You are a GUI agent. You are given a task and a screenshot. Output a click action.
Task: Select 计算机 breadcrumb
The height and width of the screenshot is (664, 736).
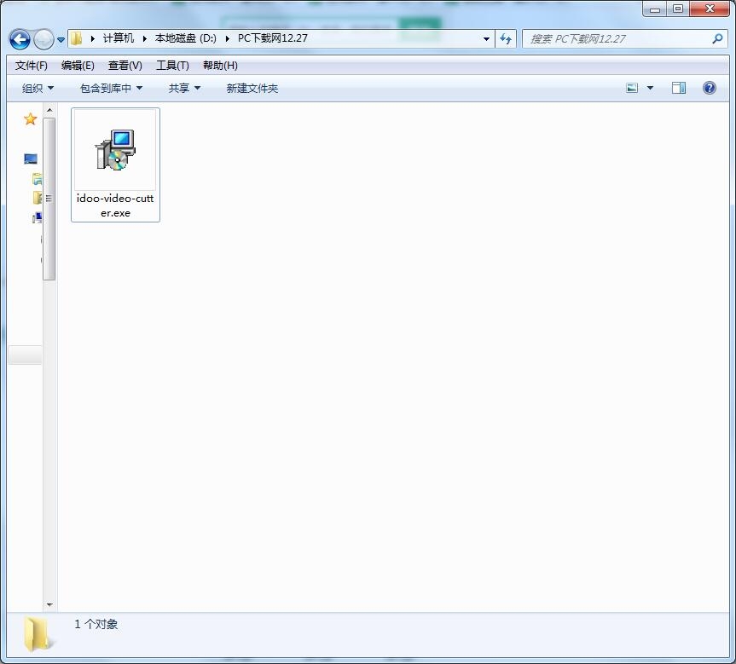(x=119, y=38)
